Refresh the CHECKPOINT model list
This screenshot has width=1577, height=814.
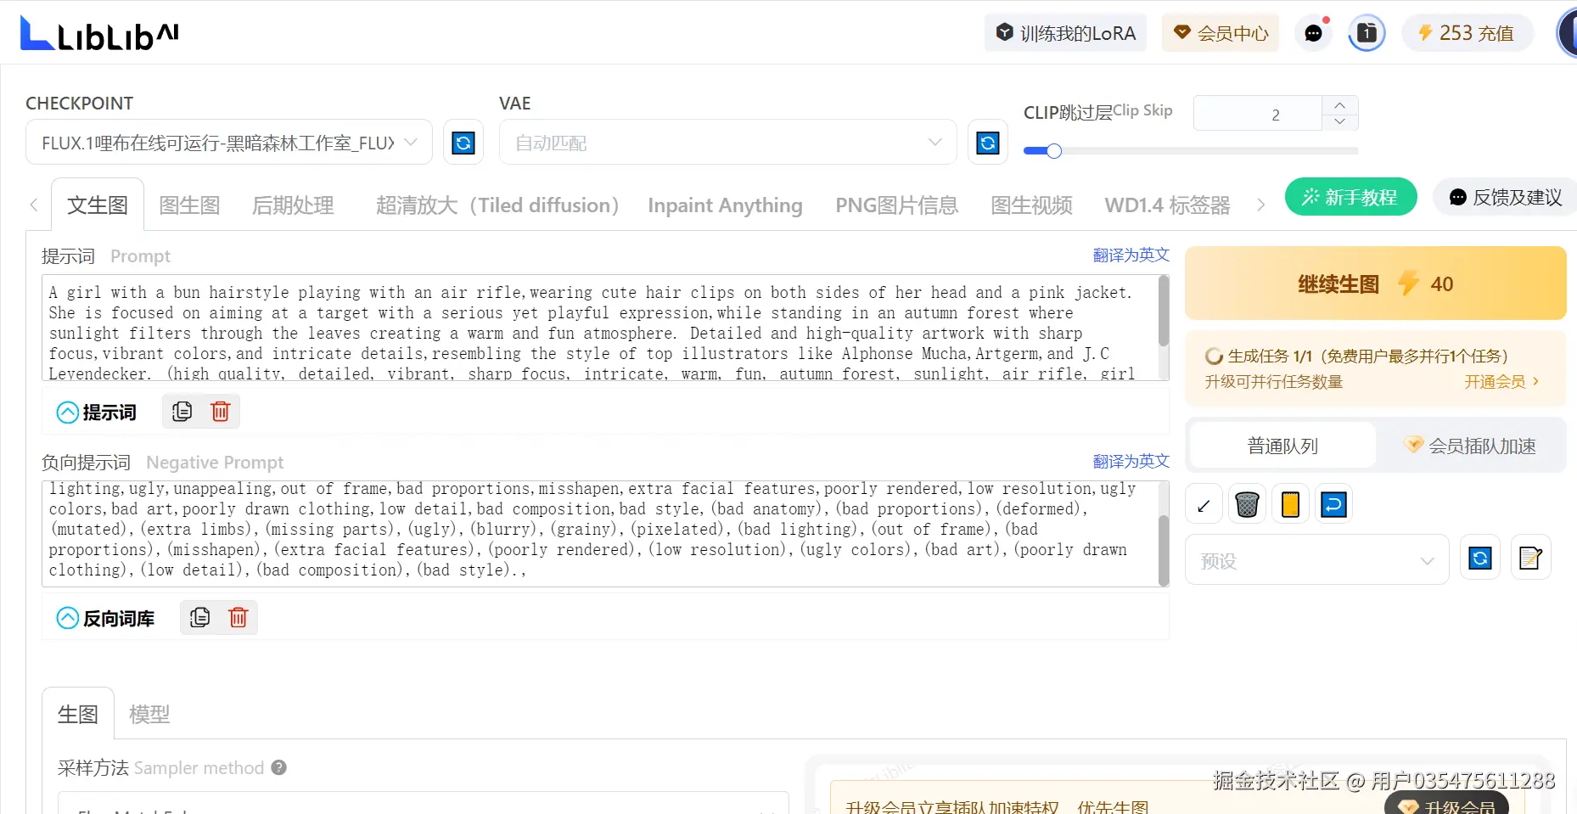point(463,143)
